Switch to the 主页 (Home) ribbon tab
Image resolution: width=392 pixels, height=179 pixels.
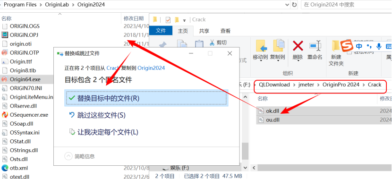[183, 31]
